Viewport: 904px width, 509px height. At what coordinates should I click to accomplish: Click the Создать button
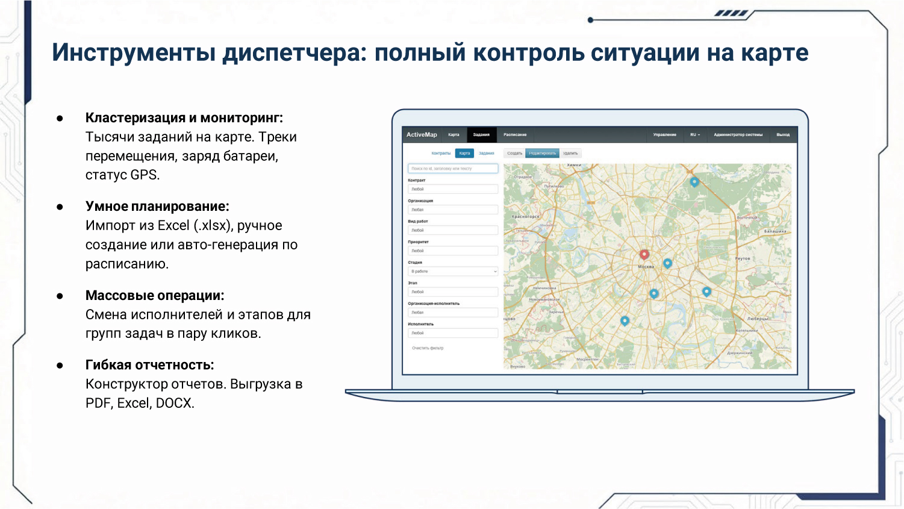[x=514, y=154]
